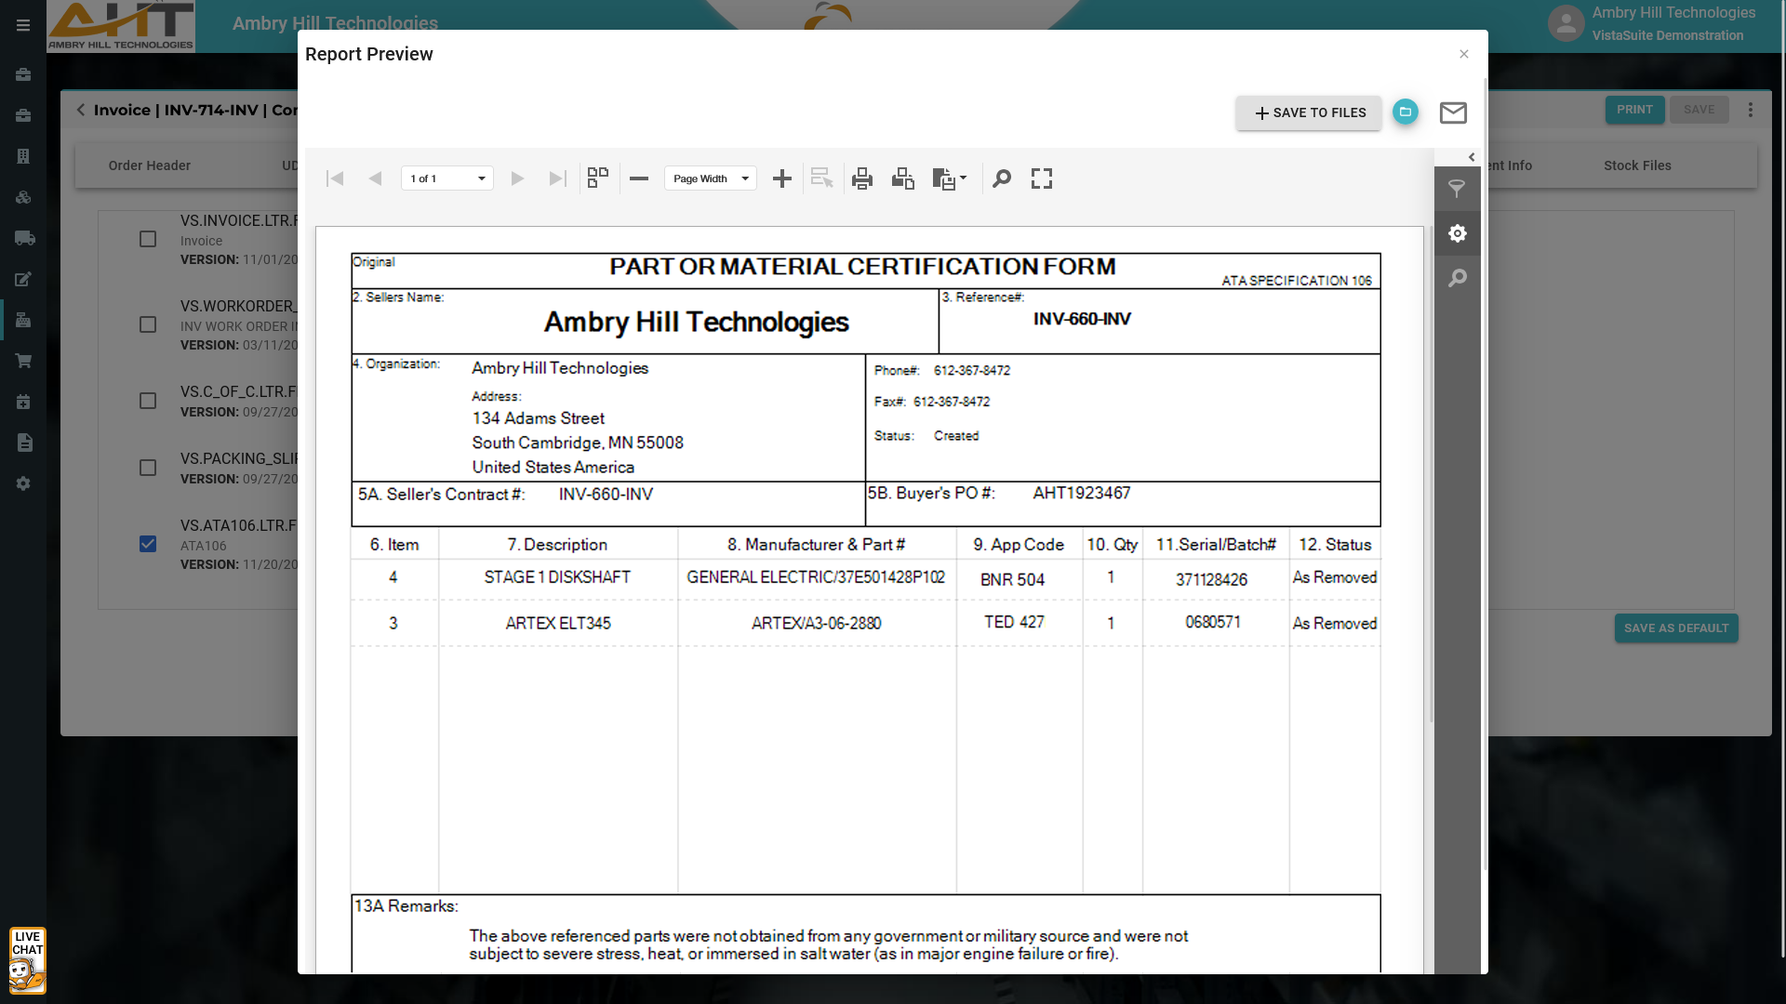Click the SAVE AS DEFAULT button

pos(1675,628)
